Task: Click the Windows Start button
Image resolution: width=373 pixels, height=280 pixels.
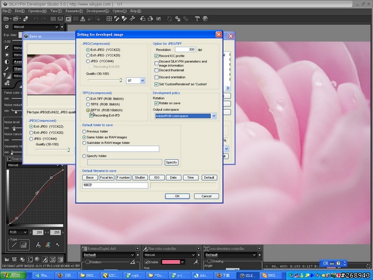Action: click(13, 275)
